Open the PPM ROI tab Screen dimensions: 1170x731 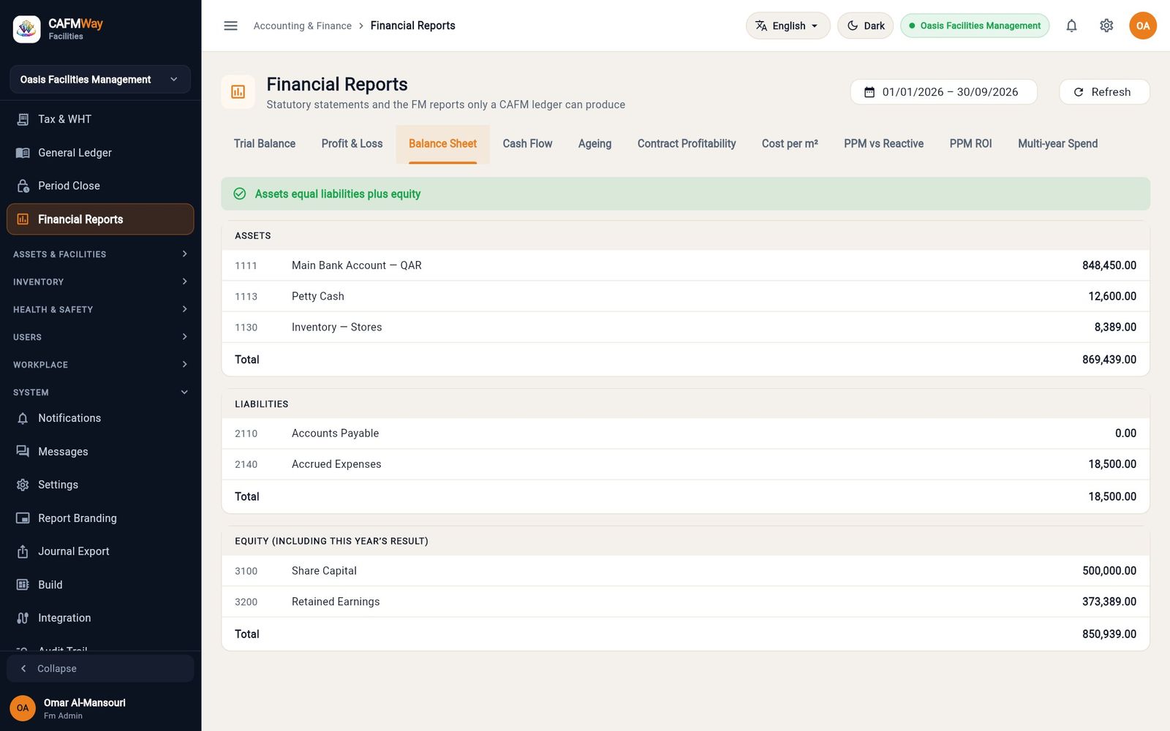970,144
